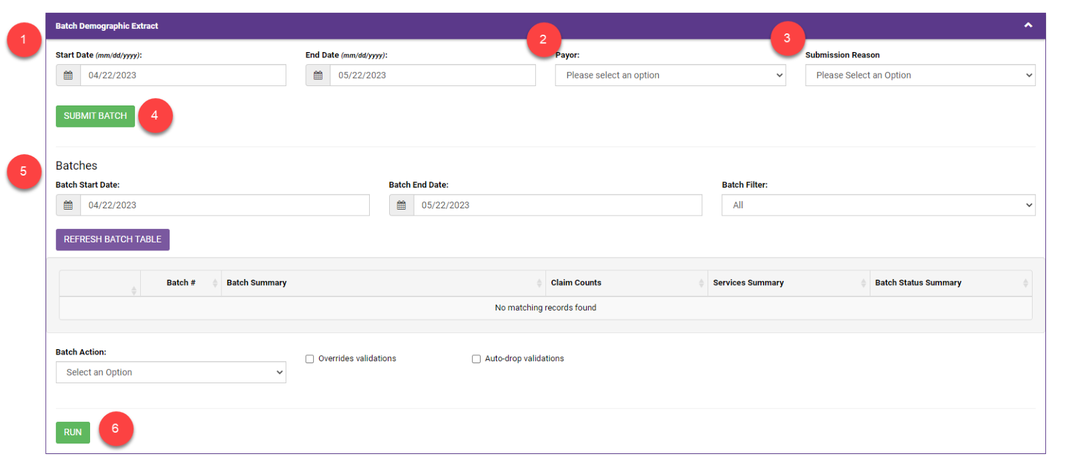Click the Start Date calendar icon
The image size is (1068, 472).
(68, 75)
